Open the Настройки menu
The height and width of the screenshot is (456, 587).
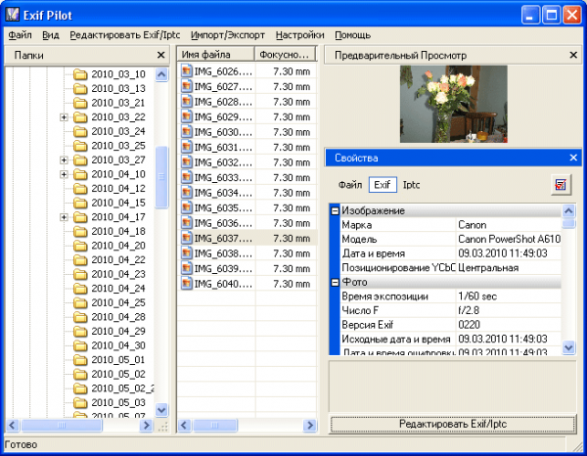click(300, 35)
